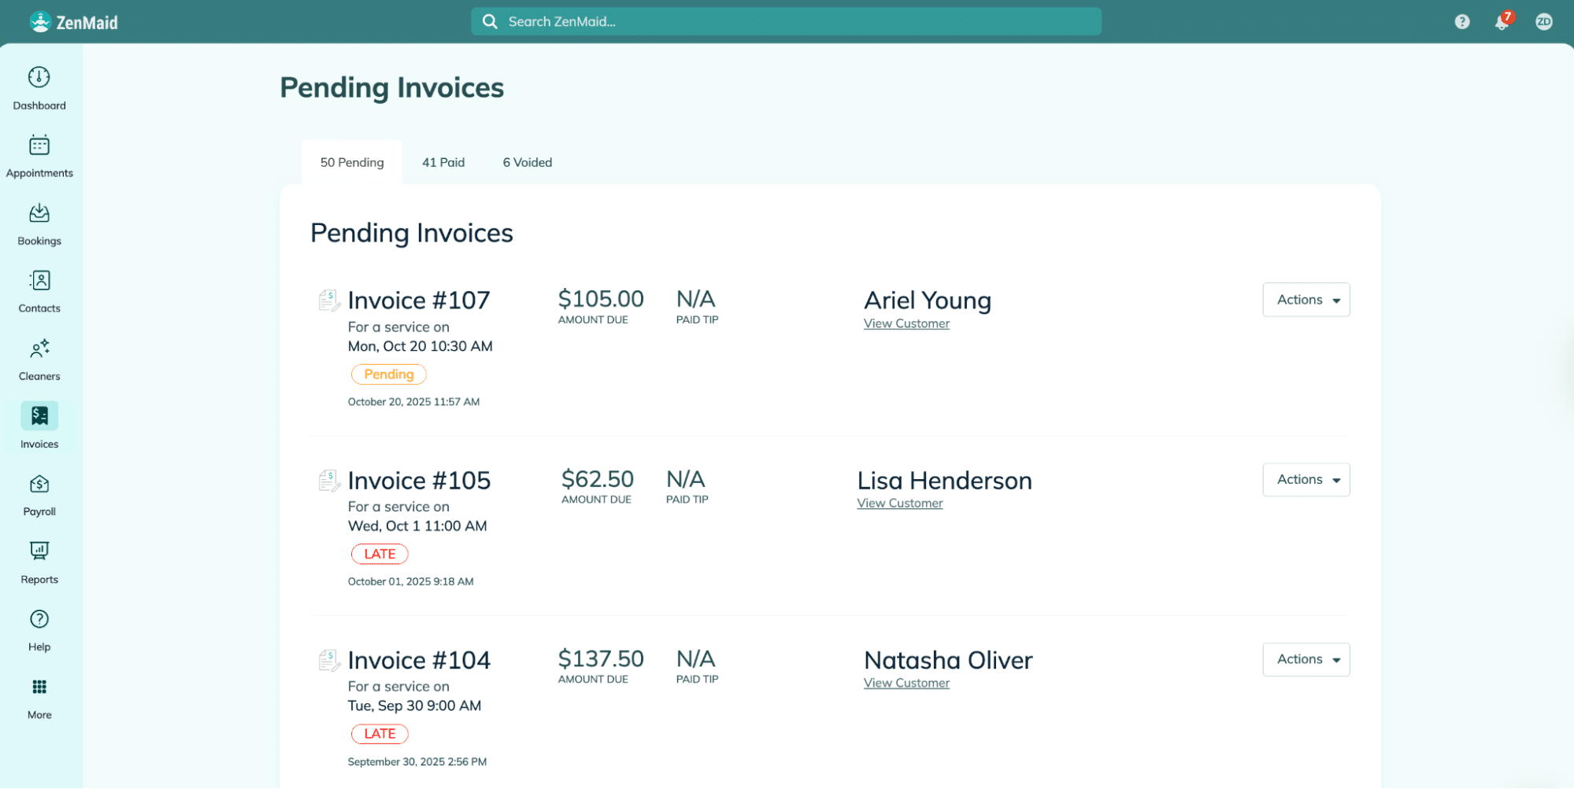Screen dimensions: 1574x789
Task: Open the Reports chart icon
Action: point(39,551)
